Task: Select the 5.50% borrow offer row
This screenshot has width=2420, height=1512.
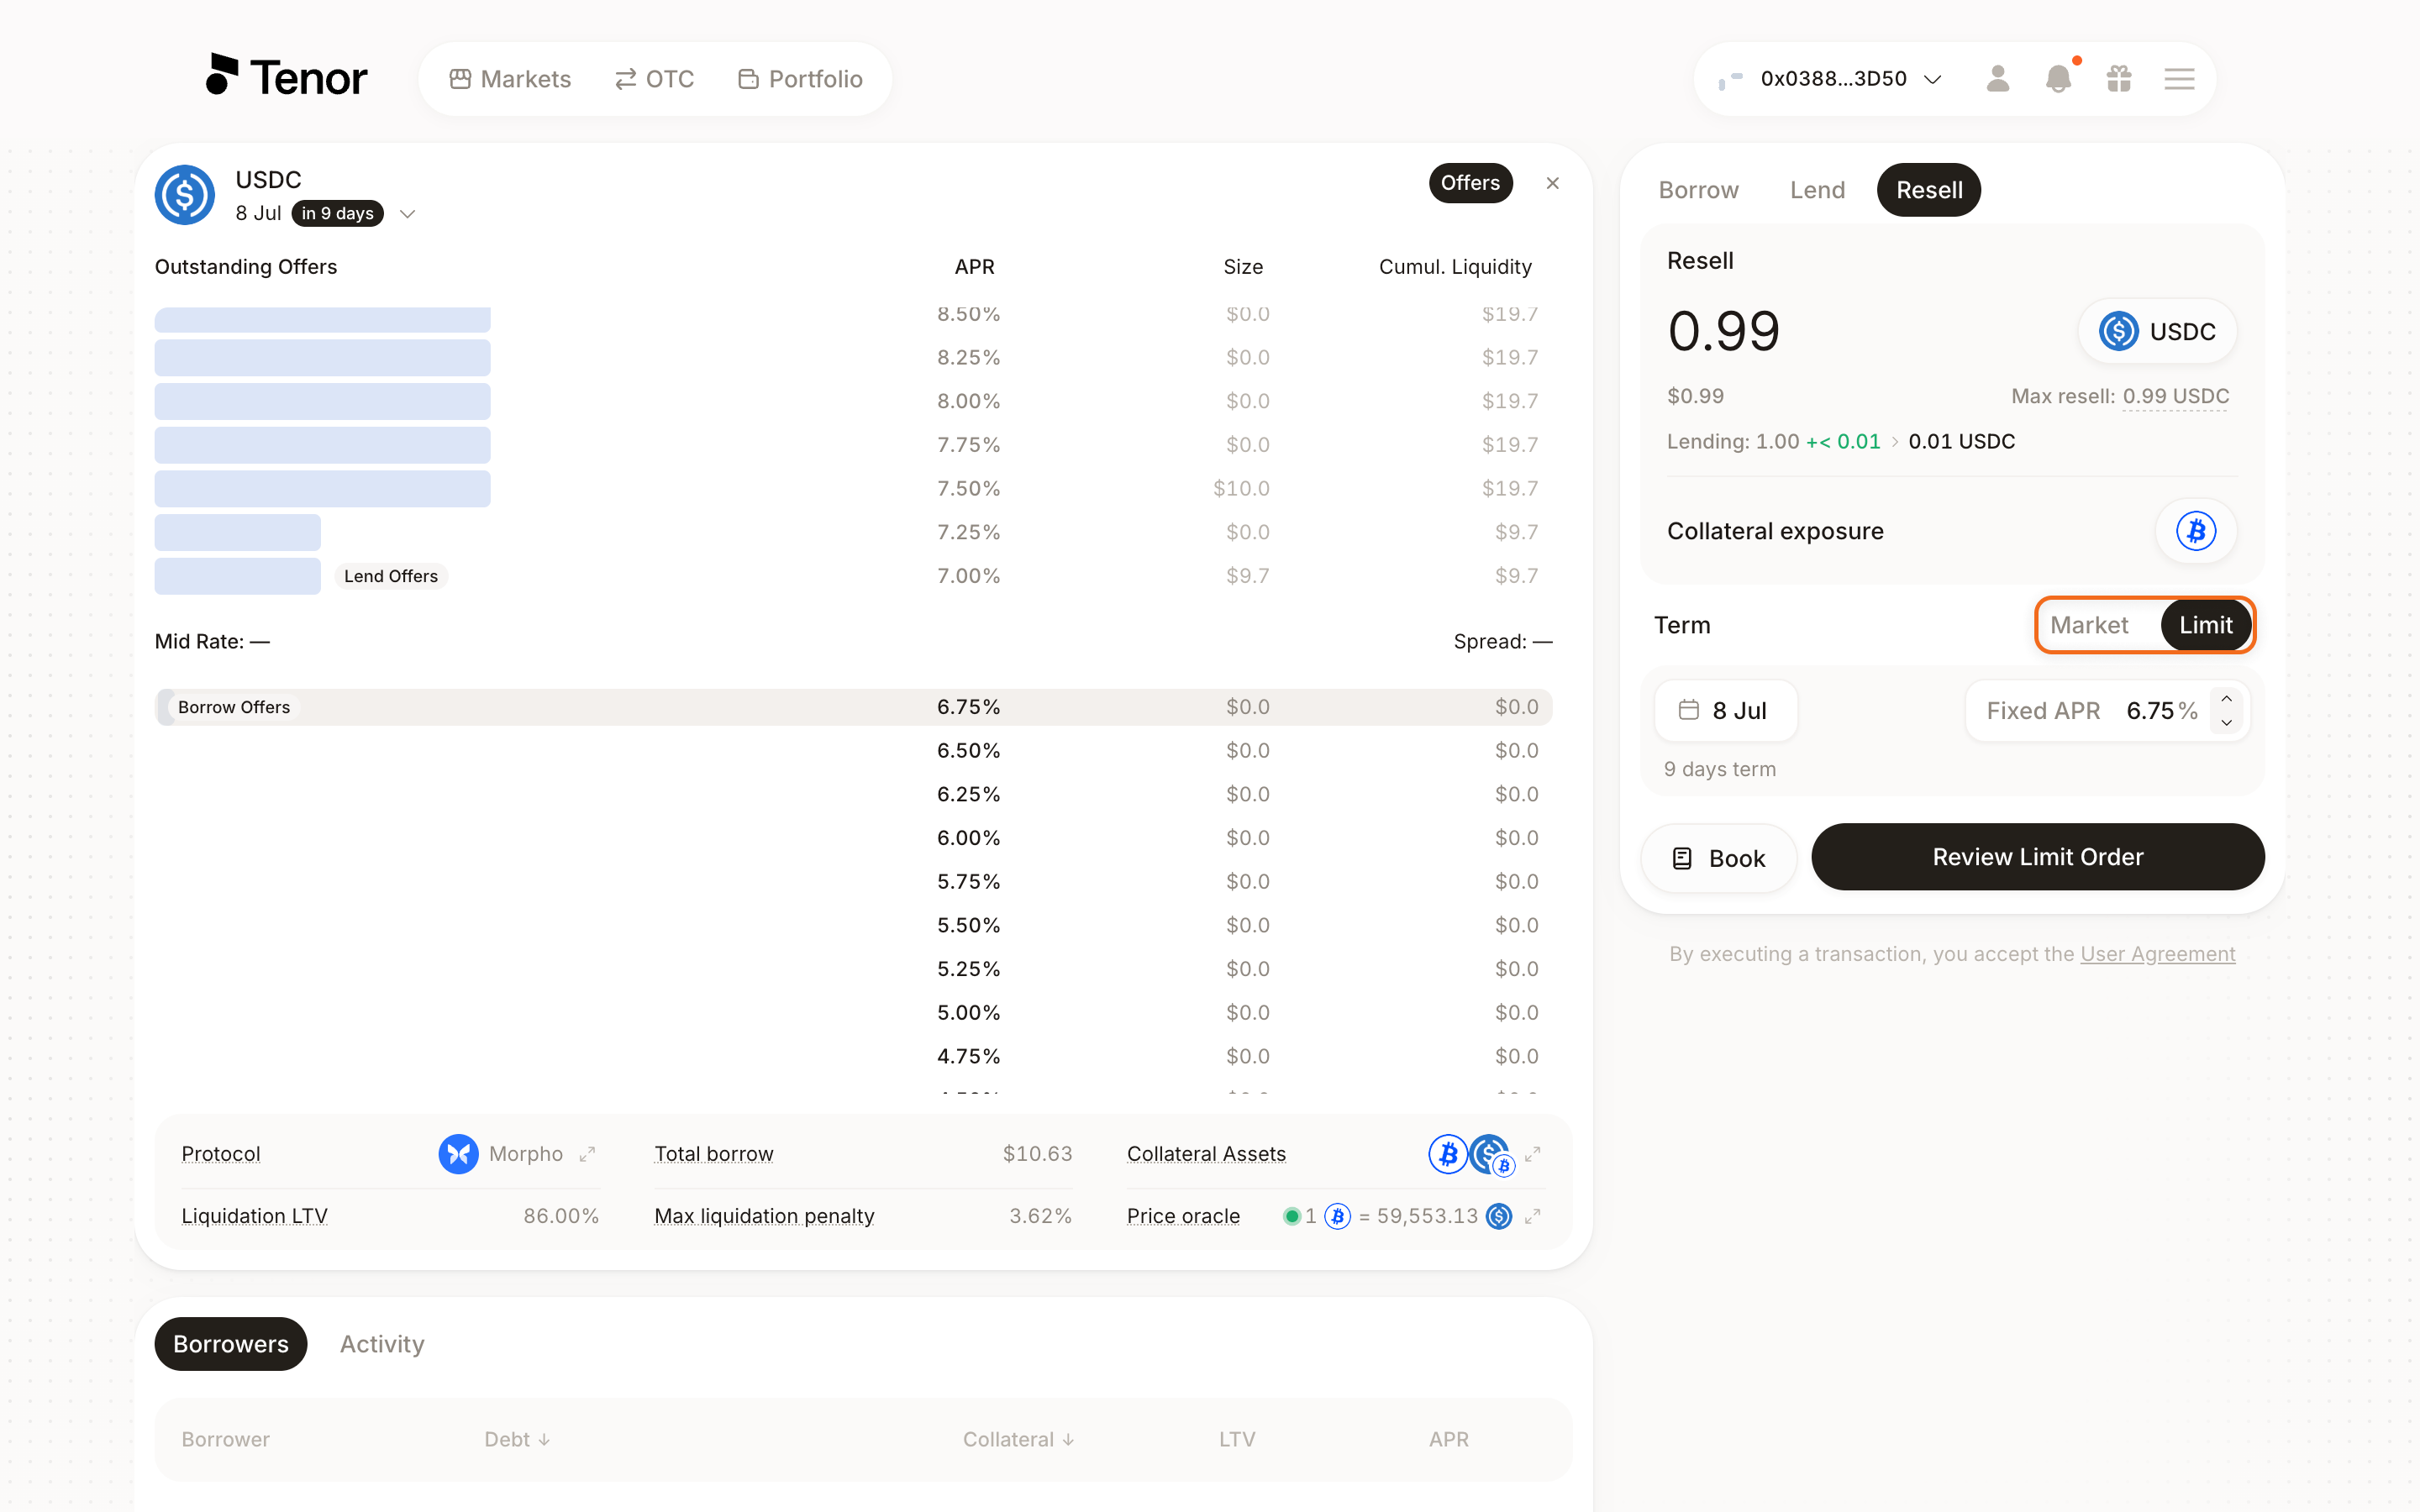Action: 853,925
